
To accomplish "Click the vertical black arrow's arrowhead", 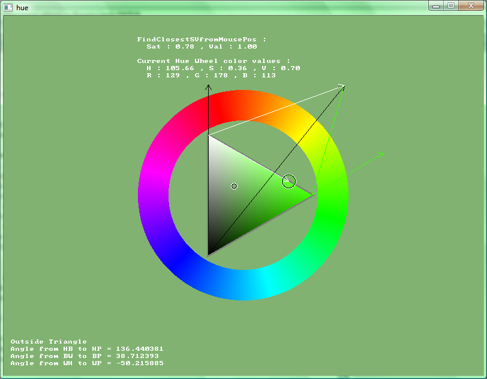I will (208, 88).
